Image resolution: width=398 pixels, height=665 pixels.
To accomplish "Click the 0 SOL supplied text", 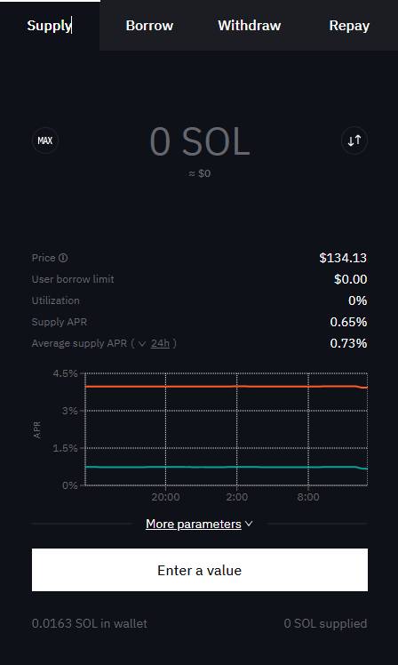I will 325,623.
